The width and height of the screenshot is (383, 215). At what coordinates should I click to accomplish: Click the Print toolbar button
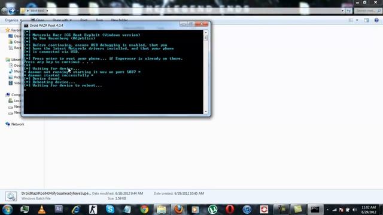(84, 20)
